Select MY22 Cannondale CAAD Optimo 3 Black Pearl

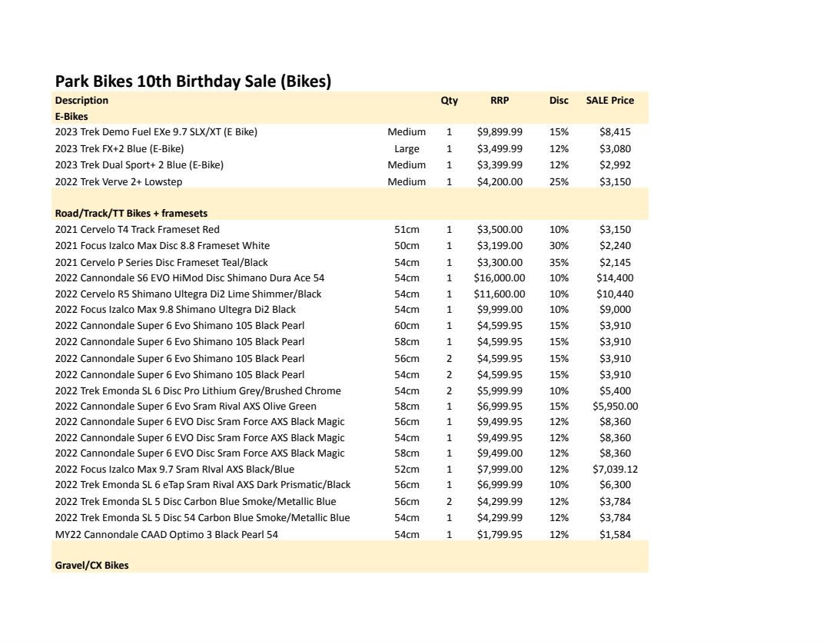click(x=166, y=535)
